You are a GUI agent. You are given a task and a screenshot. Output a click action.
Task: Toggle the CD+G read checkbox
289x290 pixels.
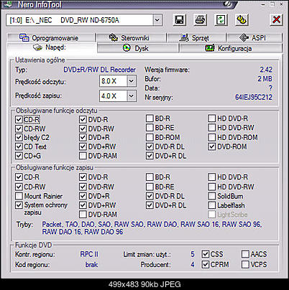point(19,156)
